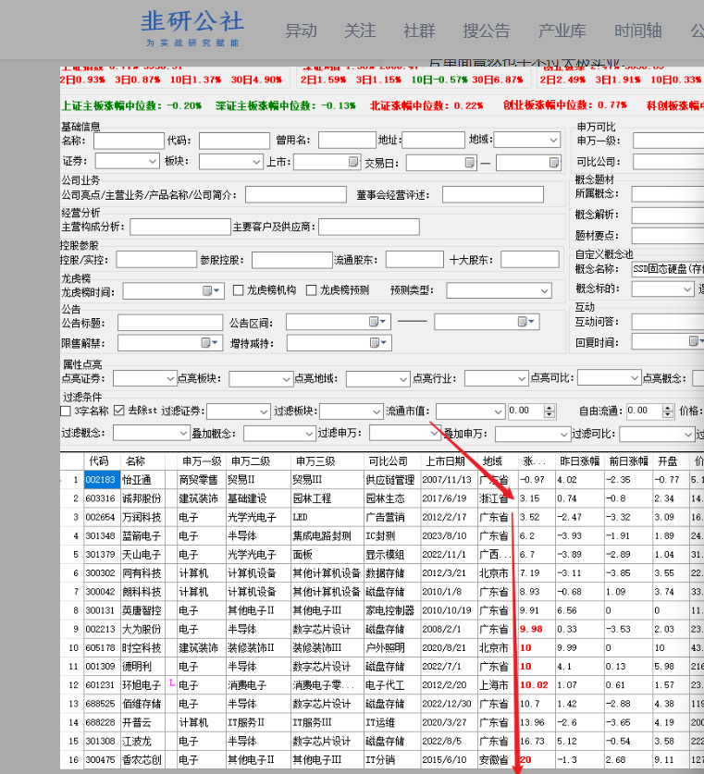Screen dimensions: 704x774
Task: Tick the 龙虎榜机构 checkbox
Action: click(x=239, y=290)
